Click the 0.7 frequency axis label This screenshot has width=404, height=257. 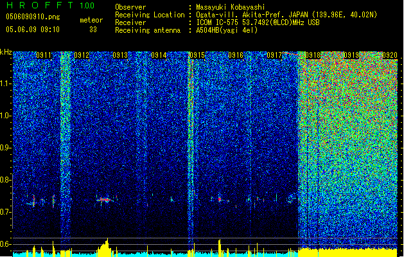tap(5, 212)
